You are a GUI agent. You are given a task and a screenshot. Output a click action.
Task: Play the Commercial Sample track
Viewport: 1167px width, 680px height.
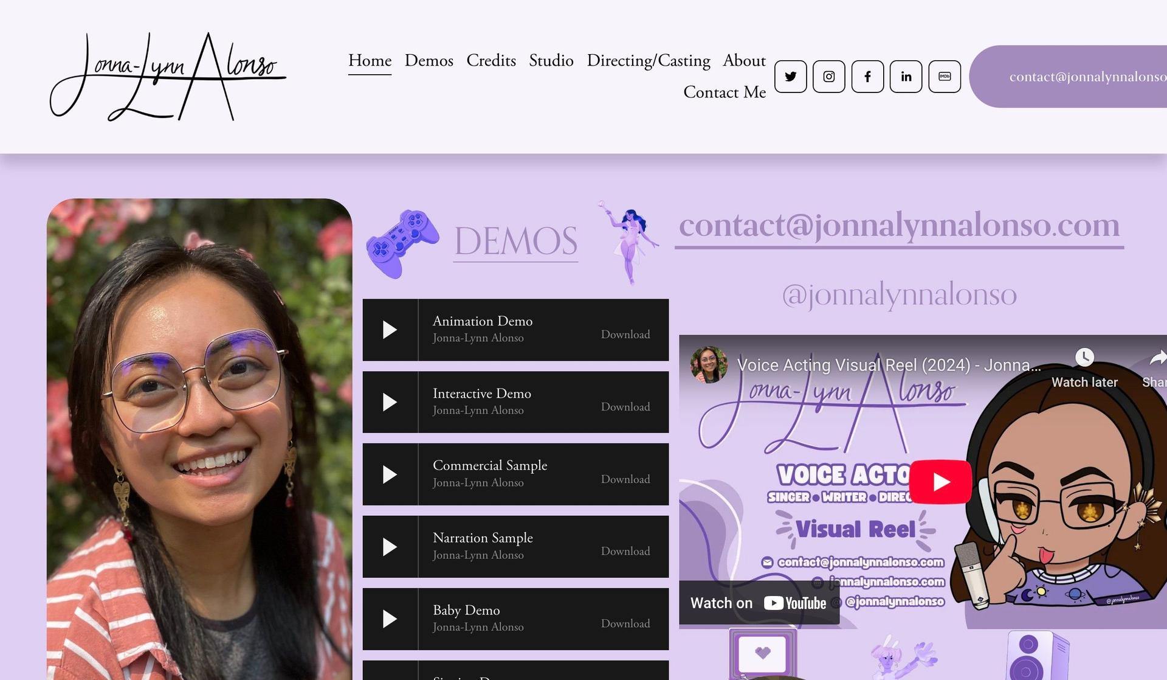point(390,474)
